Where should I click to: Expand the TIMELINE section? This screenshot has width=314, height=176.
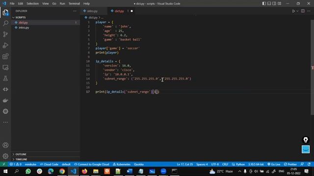point(46,159)
